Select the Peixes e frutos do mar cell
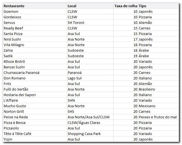Viewport: 182px width, 145px height. [158, 117]
